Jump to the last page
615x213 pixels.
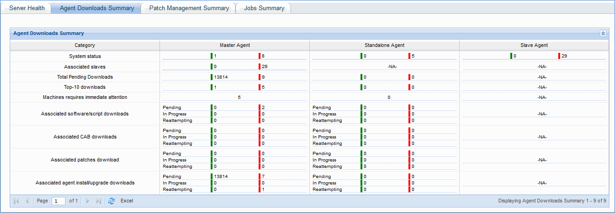point(98,201)
